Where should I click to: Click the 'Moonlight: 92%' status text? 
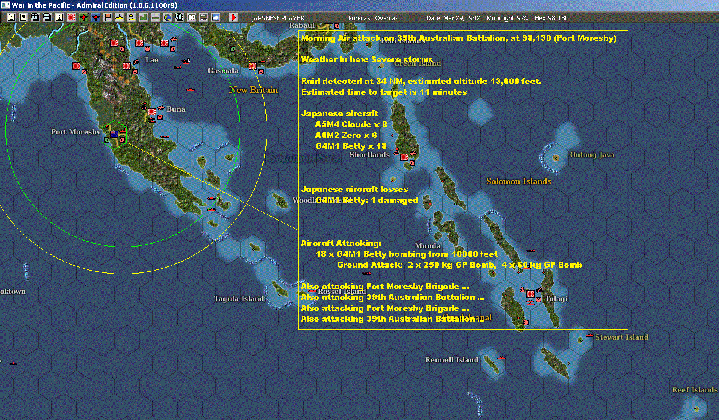click(x=507, y=18)
